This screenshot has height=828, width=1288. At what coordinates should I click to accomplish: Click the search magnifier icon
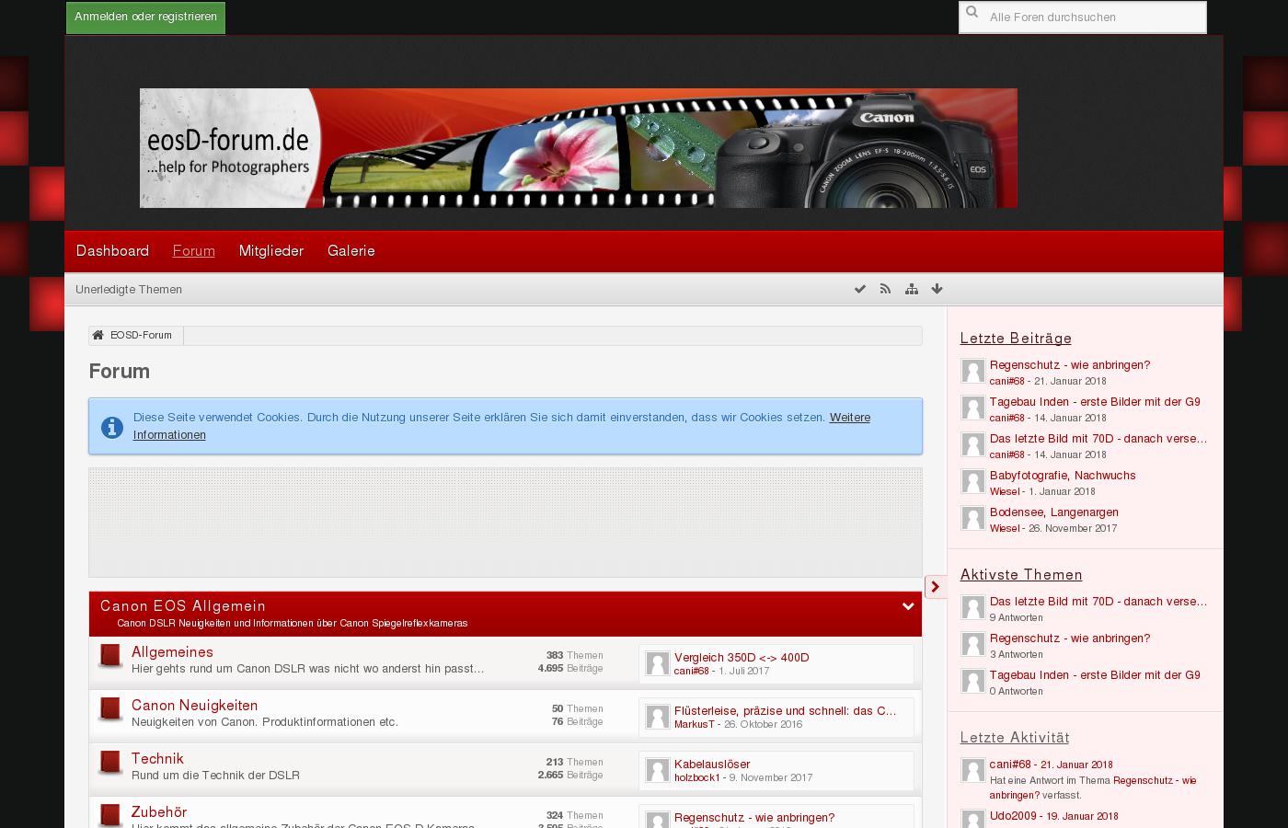[972, 13]
